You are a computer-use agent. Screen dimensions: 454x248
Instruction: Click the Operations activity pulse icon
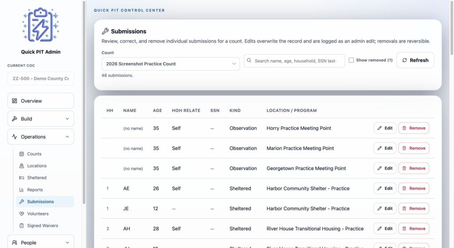tap(15, 137)
